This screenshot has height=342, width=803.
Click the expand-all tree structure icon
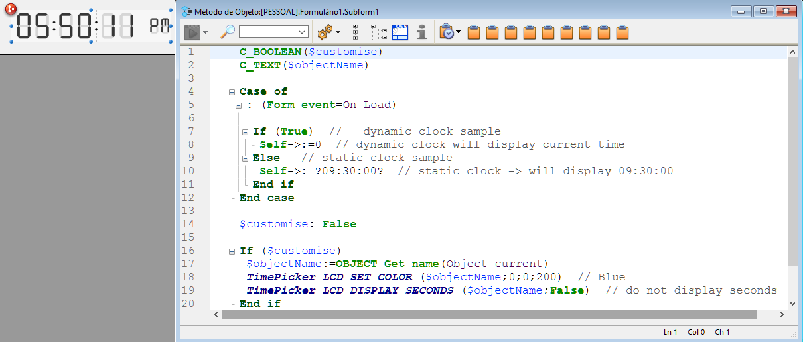[x=379, y=31]
